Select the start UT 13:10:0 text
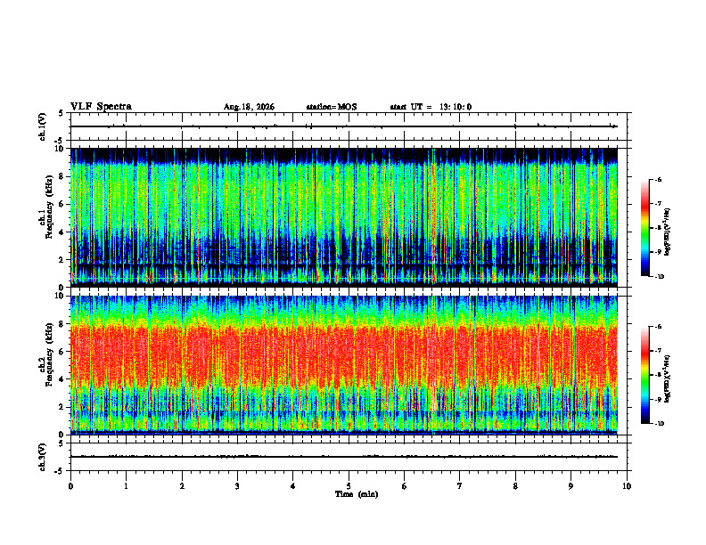 pyautogui.click(x=431, y=107)
